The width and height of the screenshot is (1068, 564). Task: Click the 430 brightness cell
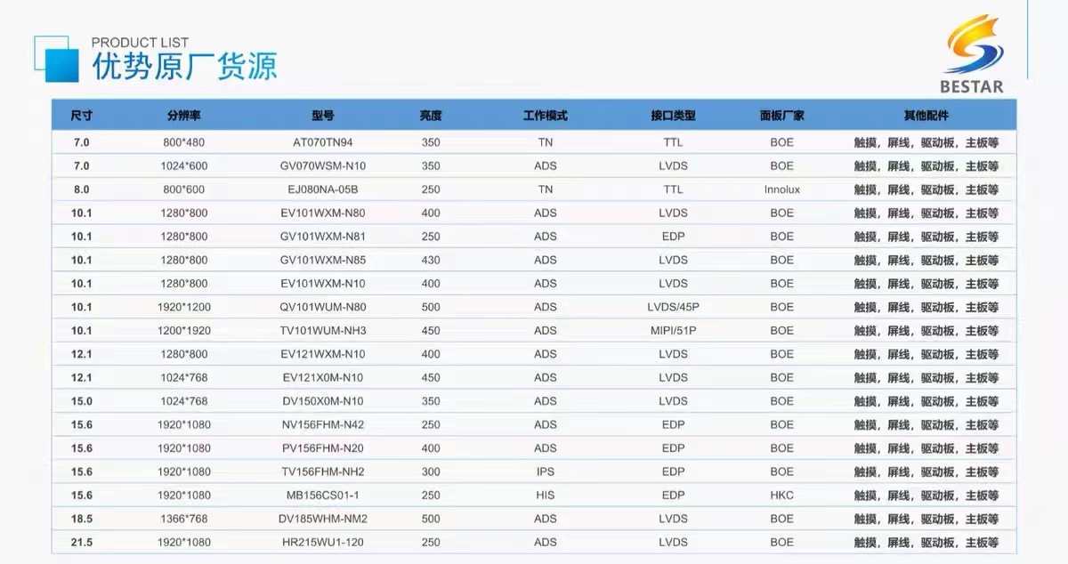pyautogui.click(x=431, y=260)
